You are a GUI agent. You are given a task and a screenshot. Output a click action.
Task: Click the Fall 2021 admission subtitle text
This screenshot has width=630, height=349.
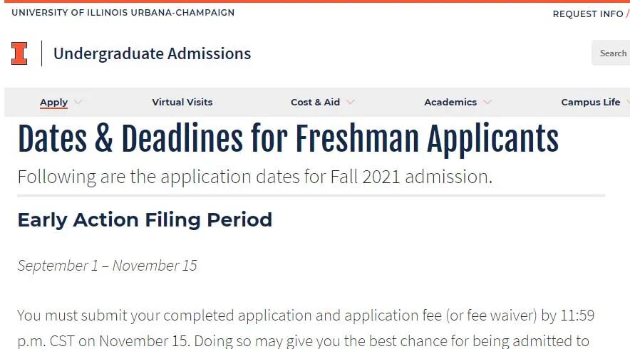pyautogui.click(x=254, y=177)
